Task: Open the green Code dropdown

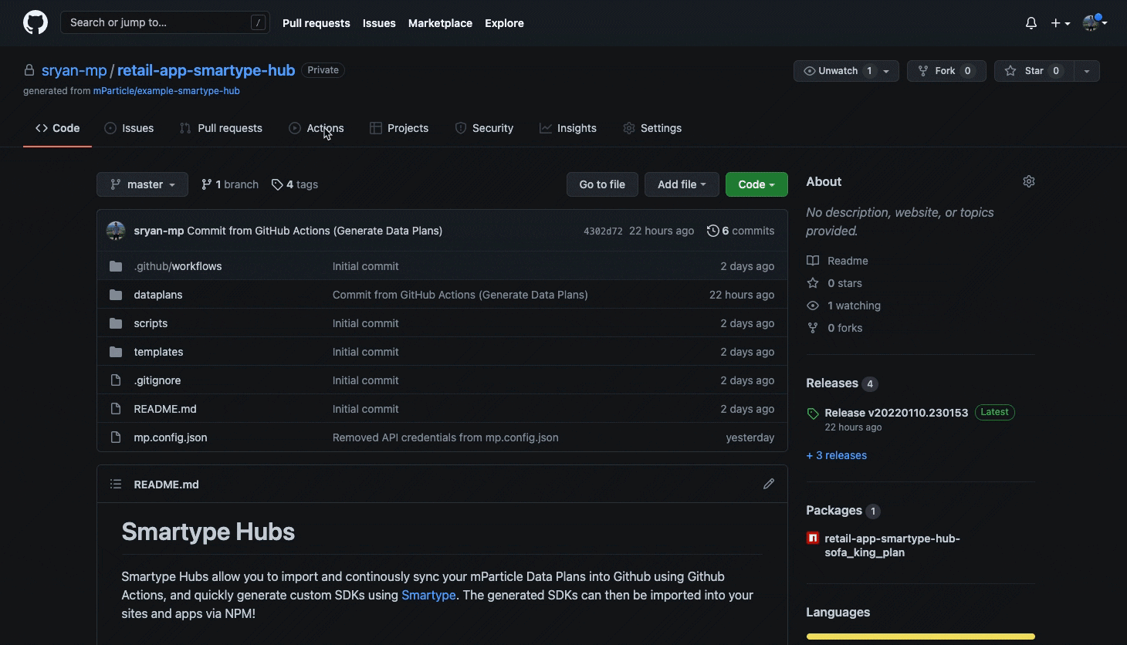Action: pyautogui.click(x=756, y=184)
